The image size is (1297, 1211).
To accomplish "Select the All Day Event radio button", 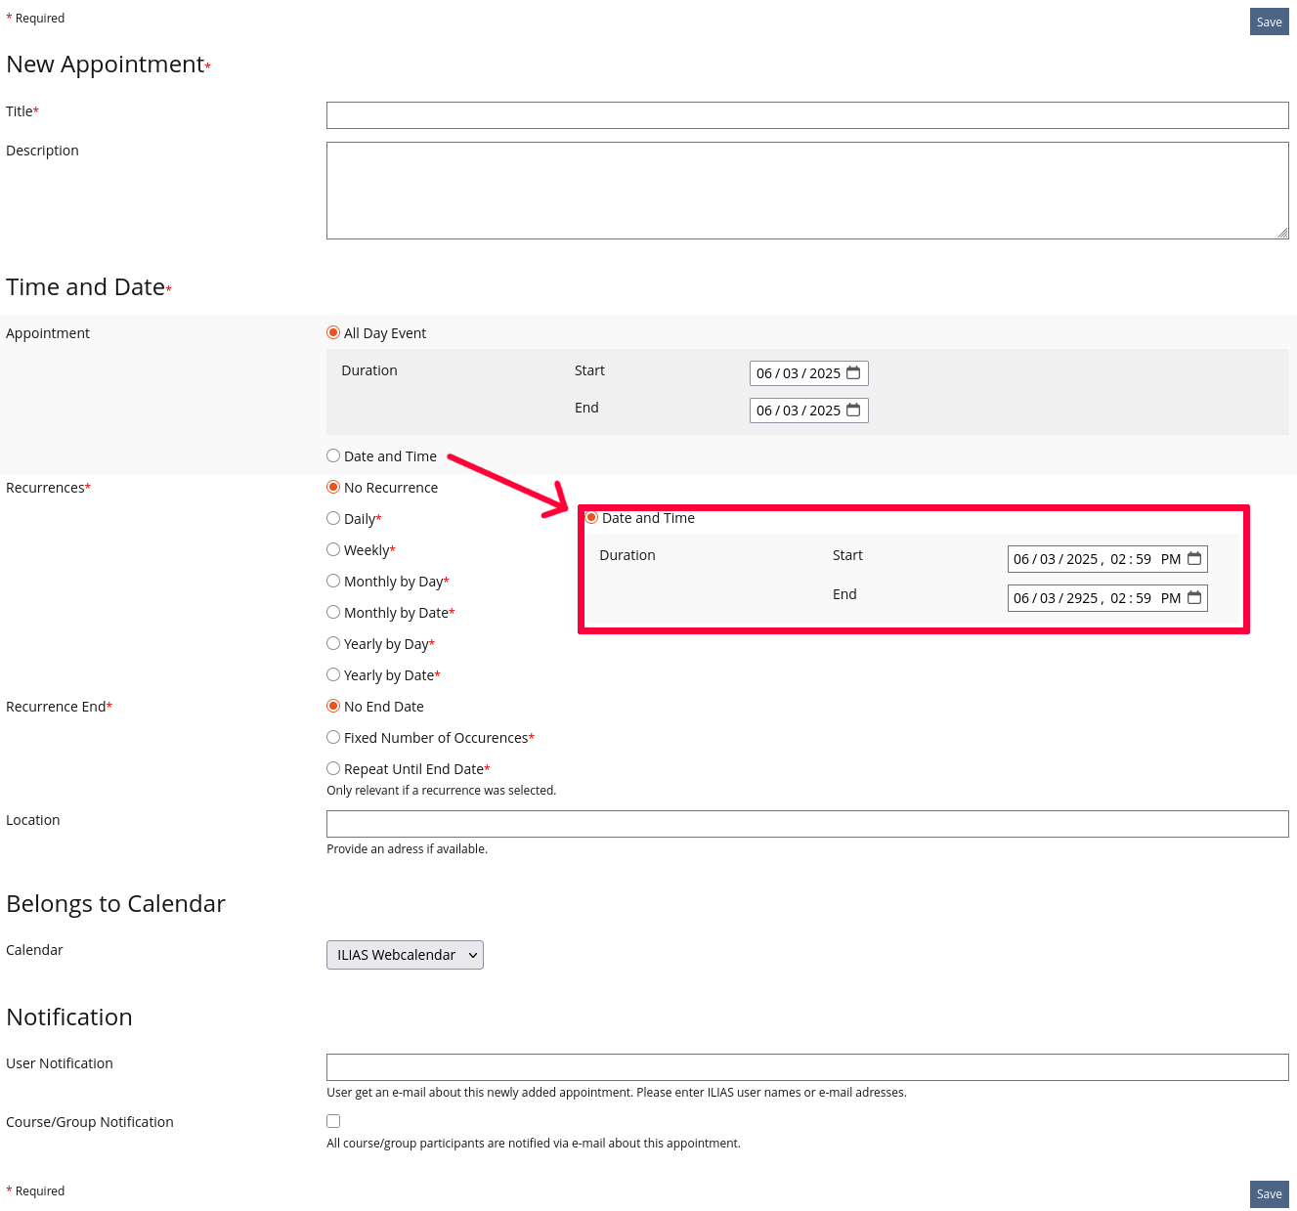I will (333, 333).
